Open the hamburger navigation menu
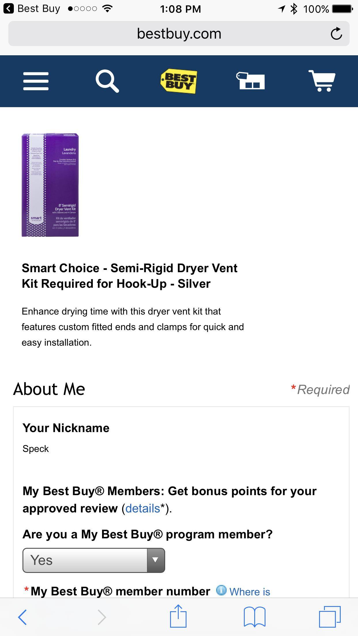The height and width of the screenshot is (636, 358). click(x=36, y=81)
